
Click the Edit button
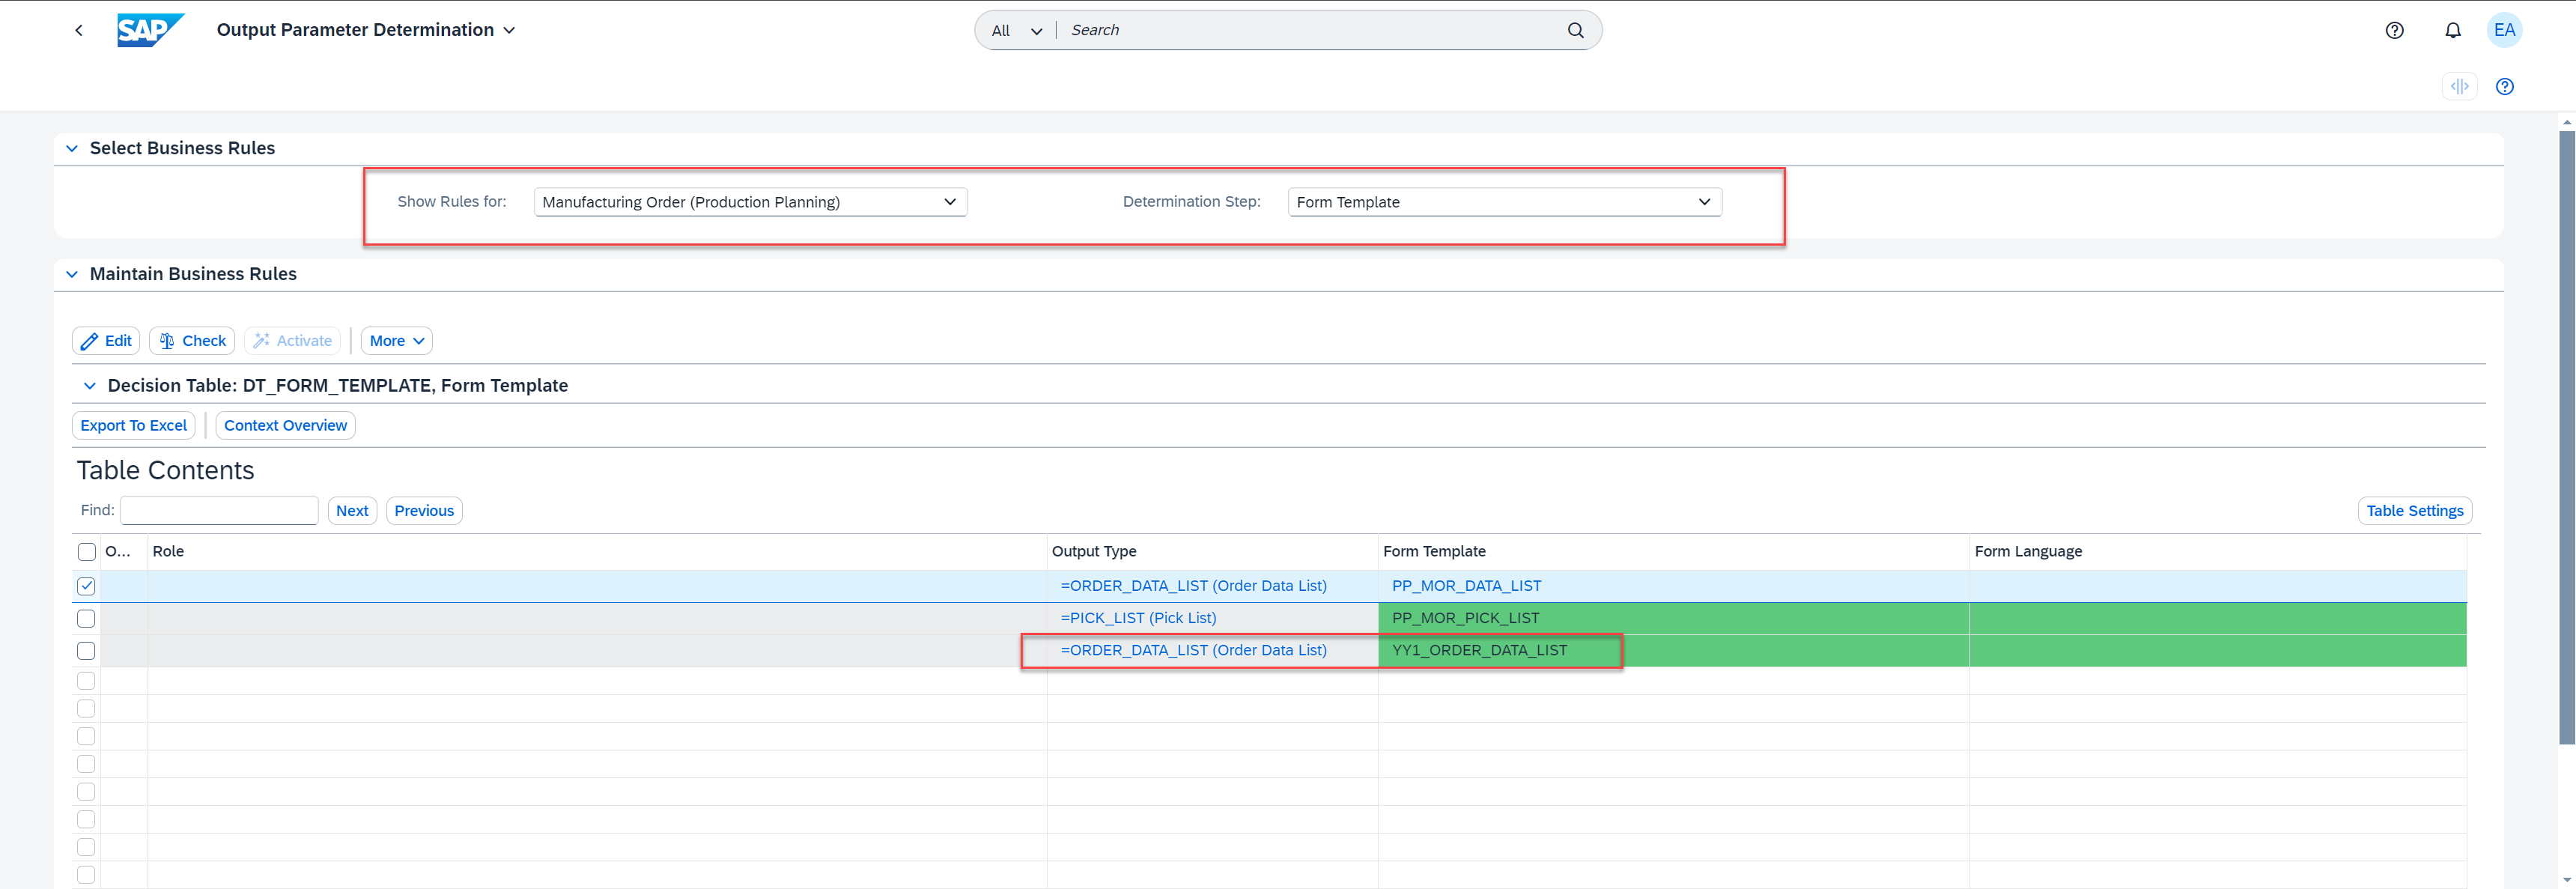point(106,341)
